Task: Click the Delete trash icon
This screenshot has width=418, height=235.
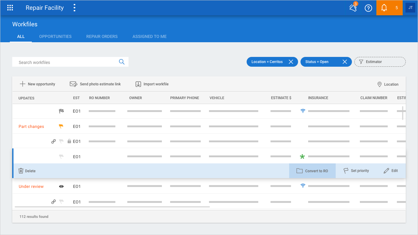Action: tap(21, 171)
